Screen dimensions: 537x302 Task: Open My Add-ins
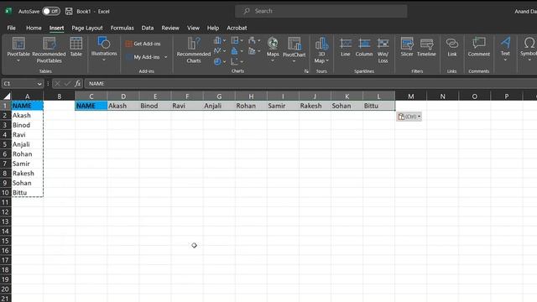[143, 57]
